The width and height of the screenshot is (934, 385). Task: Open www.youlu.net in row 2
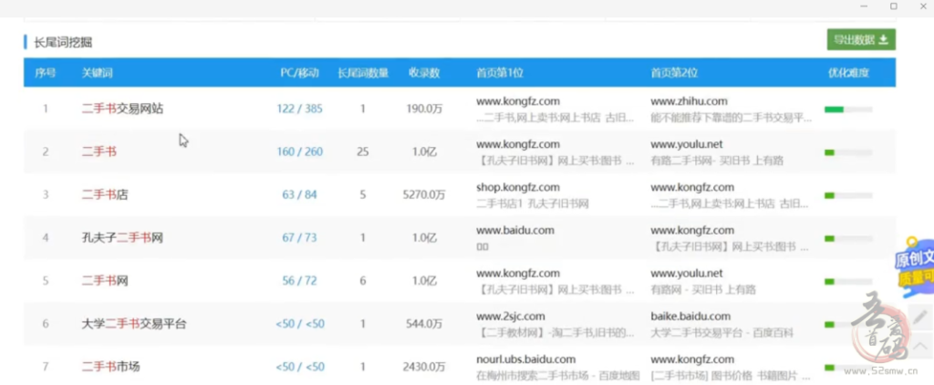[686, 144]
